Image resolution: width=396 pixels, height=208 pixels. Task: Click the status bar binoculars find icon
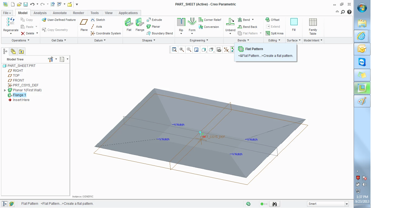click(274, 204)
